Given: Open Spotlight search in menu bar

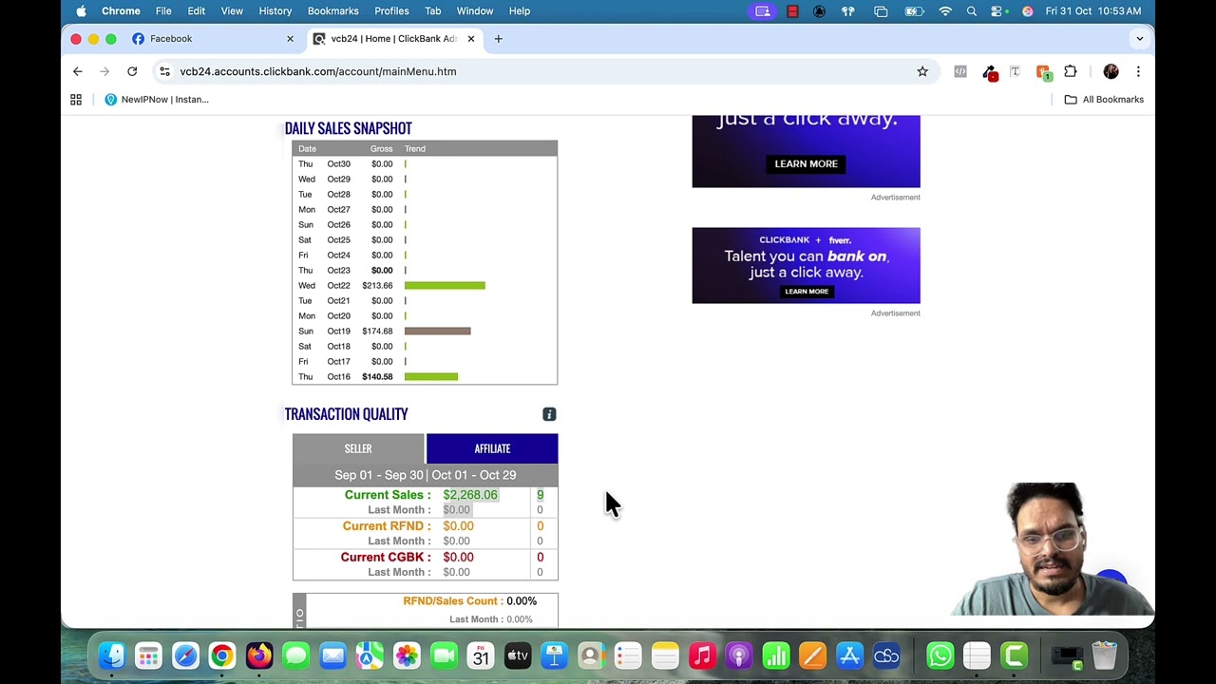Looking at the screenshot, I should [x=971, y=10].
